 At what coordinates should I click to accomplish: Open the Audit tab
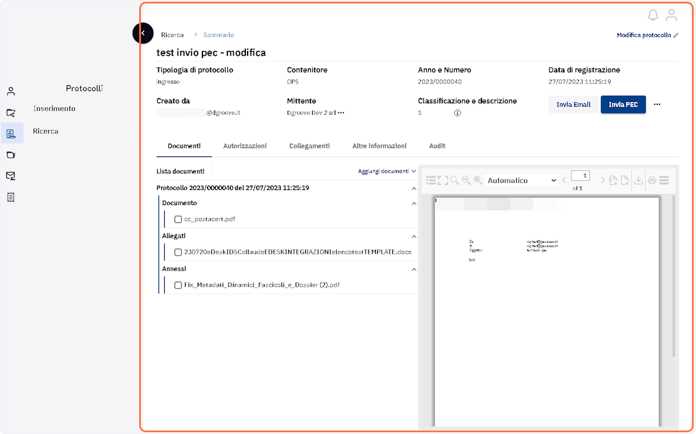point(437,146)
